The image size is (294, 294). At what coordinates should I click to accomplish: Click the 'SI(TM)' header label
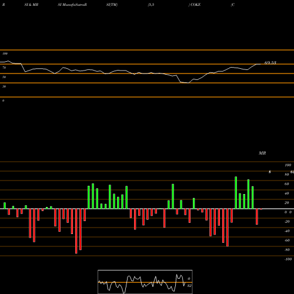click(x=112, y=5)
